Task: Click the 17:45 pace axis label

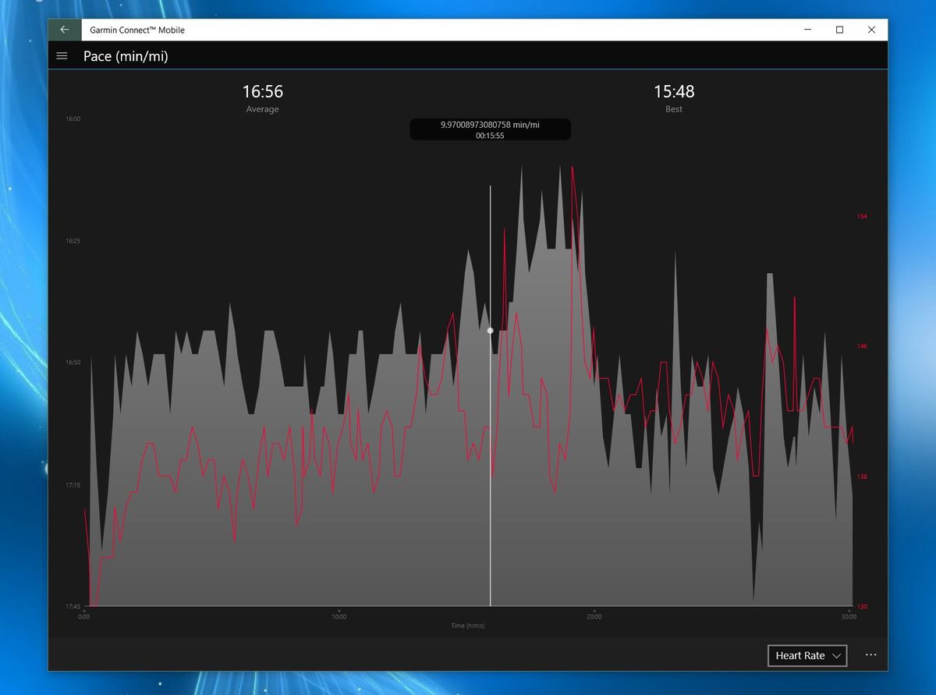Action: coord(72,605)
